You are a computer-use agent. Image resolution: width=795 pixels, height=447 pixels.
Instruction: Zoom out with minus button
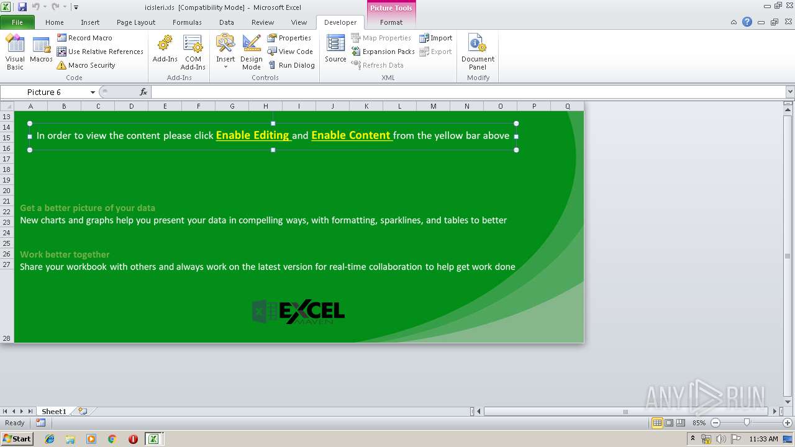pyautogui.click(x=715, y=423)
